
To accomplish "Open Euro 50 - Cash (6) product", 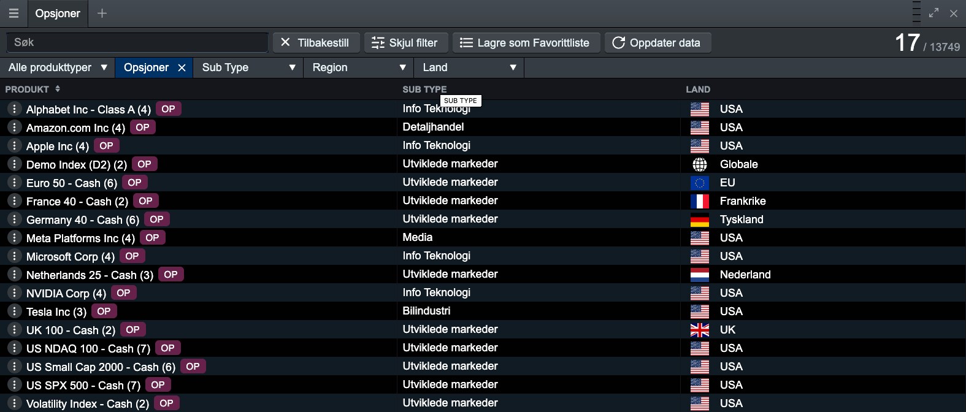I will (x=72, y=183).
